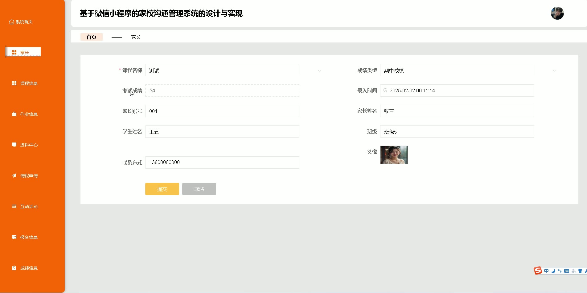Expand the 课程名称 dropdown arrow
The image size is (587, 293).
[319, 70]
